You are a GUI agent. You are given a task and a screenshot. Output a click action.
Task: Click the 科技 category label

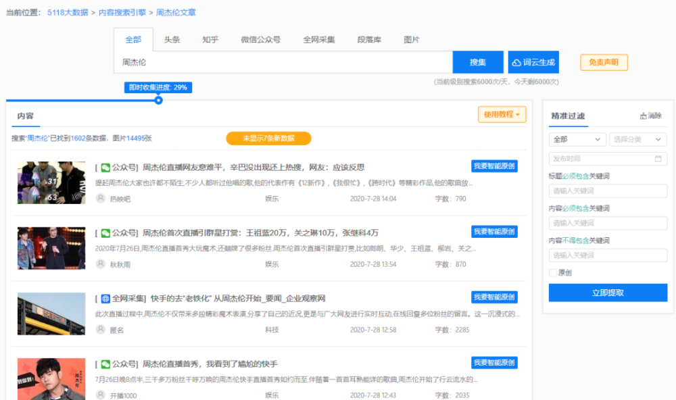(272, 330)
